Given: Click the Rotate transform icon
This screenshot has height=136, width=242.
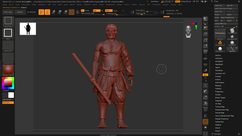Looking at the screenshot, I should (x=65, y=12).
